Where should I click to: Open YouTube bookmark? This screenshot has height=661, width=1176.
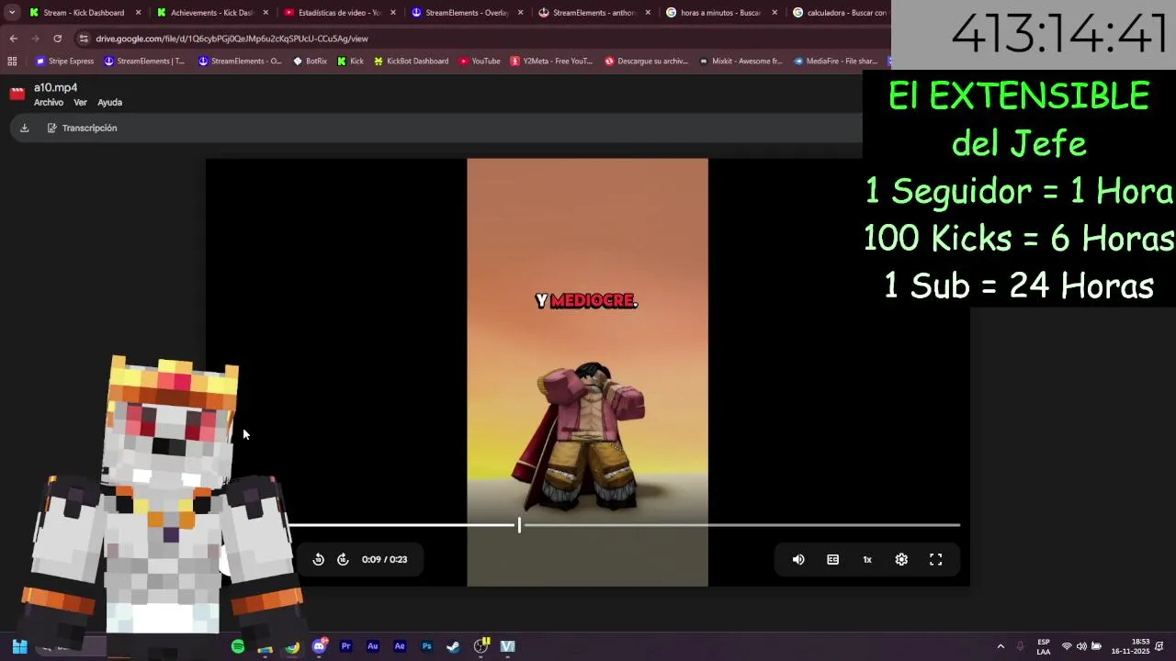pyautogui.click(x=480, y=62)
